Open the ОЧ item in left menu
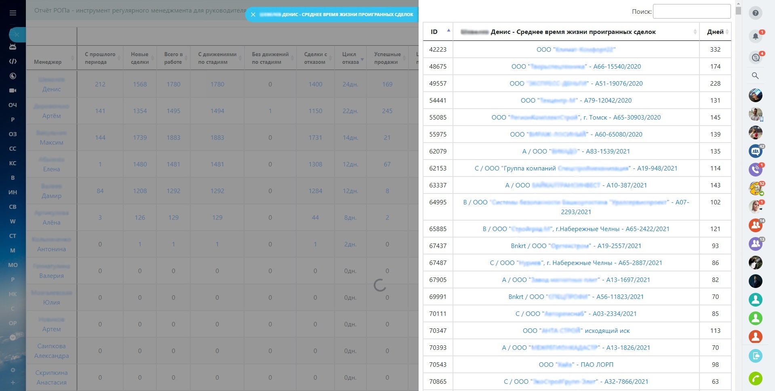The height and width of the screenshot is (391, 775). [13, 105]
